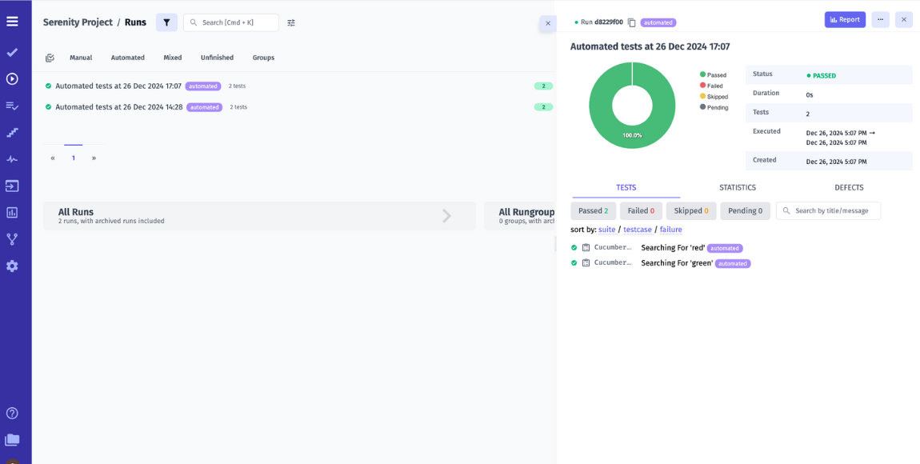
Task: Click the Report button
Action: [845, 19]
